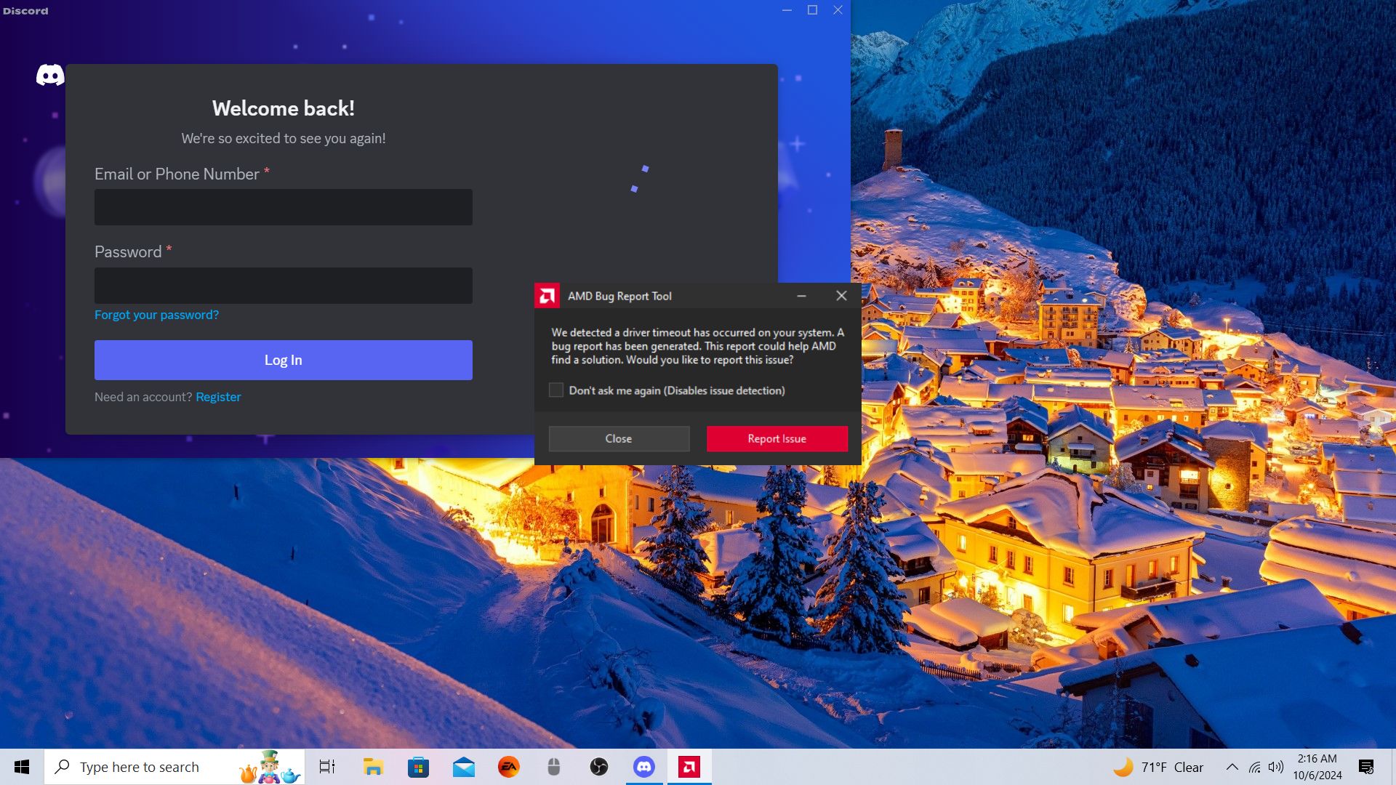Follow the Register link

pos(218,397)
